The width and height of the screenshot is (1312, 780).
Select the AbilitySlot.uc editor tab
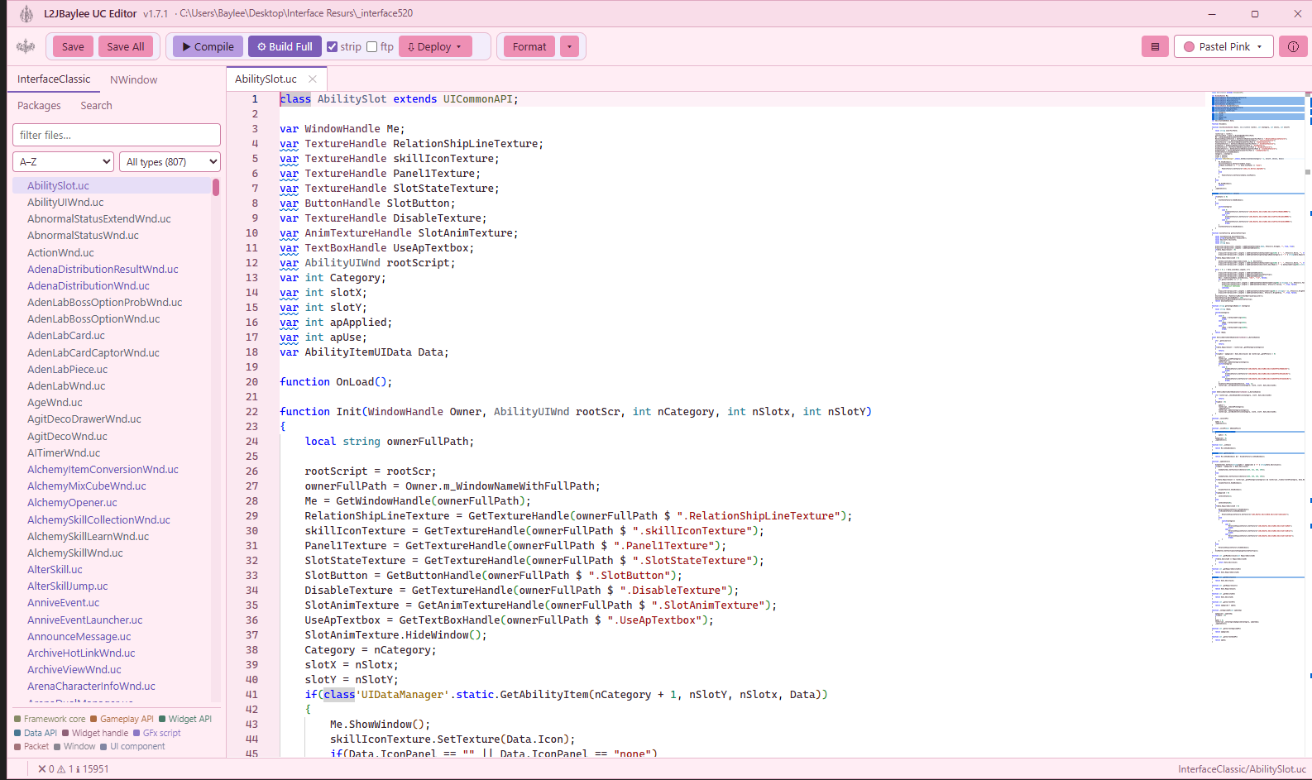point(266,79)
